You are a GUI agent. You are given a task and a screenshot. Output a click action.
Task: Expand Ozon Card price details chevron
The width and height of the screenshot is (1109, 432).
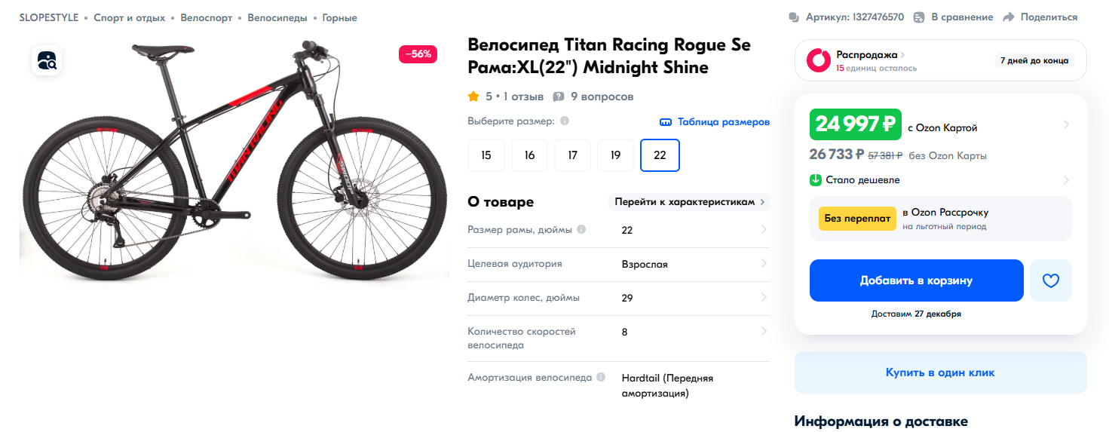(1065, 124)
